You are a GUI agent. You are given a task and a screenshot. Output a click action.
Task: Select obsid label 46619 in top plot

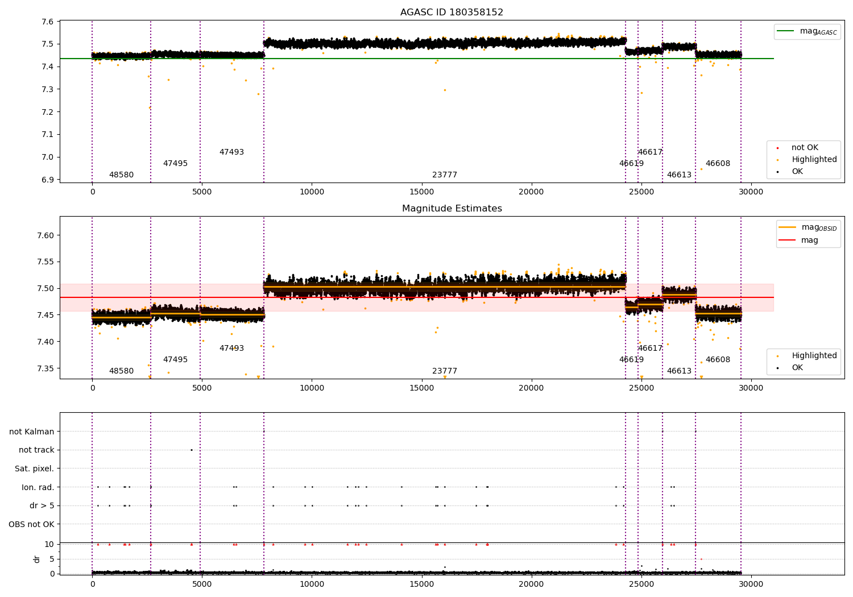point(631,164)
